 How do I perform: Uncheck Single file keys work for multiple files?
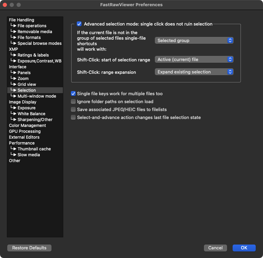click(x=73, y=94)
